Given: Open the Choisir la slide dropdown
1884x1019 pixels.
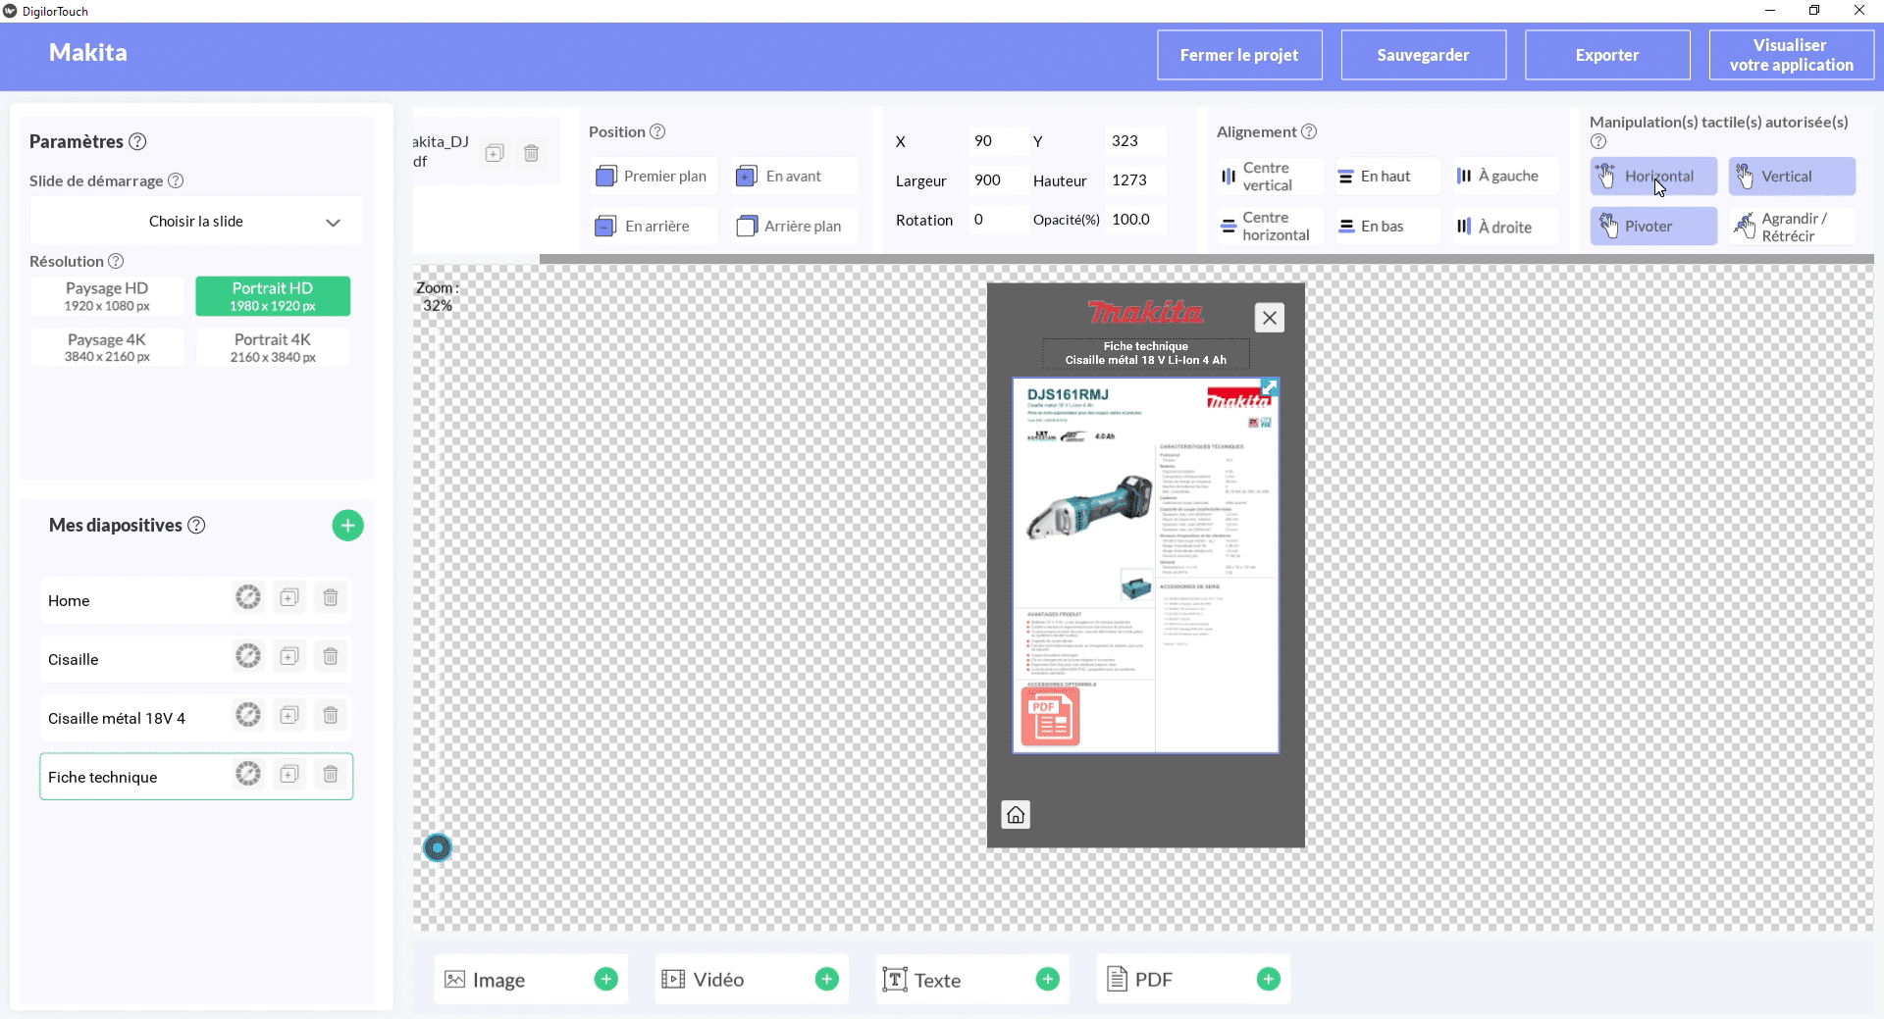Looking at the screenshot, I should [x=196, y=222].
